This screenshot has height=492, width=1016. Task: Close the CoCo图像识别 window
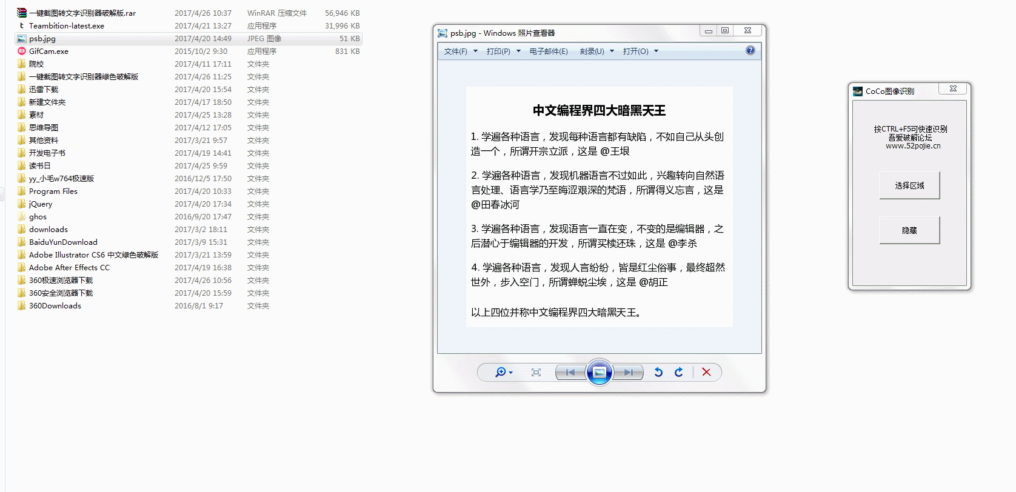tap(953, 88)
